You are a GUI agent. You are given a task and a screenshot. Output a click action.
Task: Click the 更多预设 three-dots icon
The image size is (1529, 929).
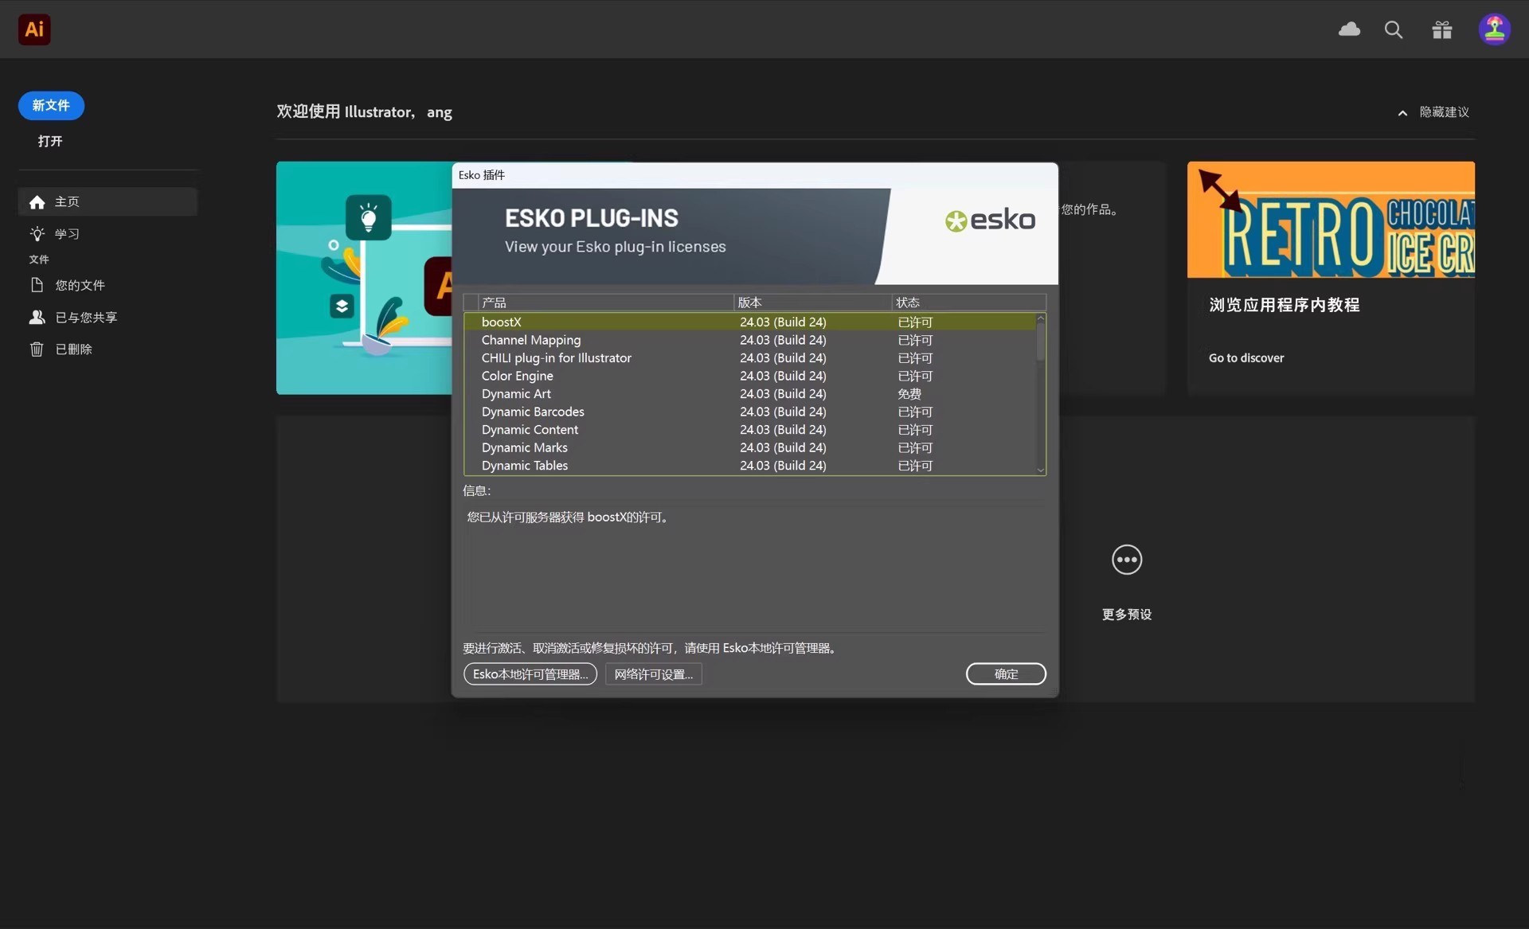click(x=1127, y=560)
